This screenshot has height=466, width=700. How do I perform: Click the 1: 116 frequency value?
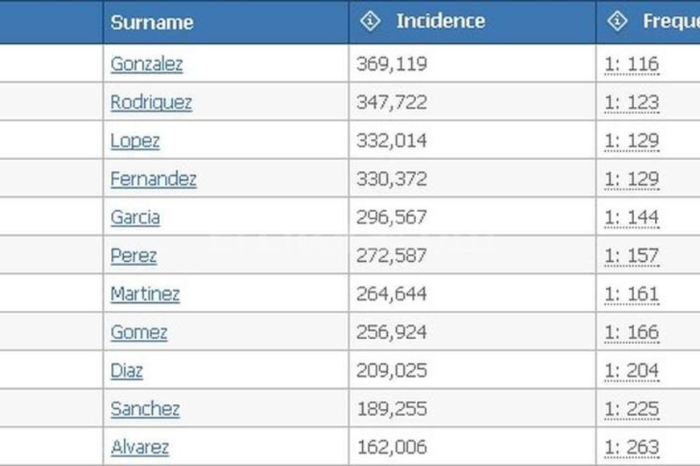pyautogui.click(x=632, y=64)
